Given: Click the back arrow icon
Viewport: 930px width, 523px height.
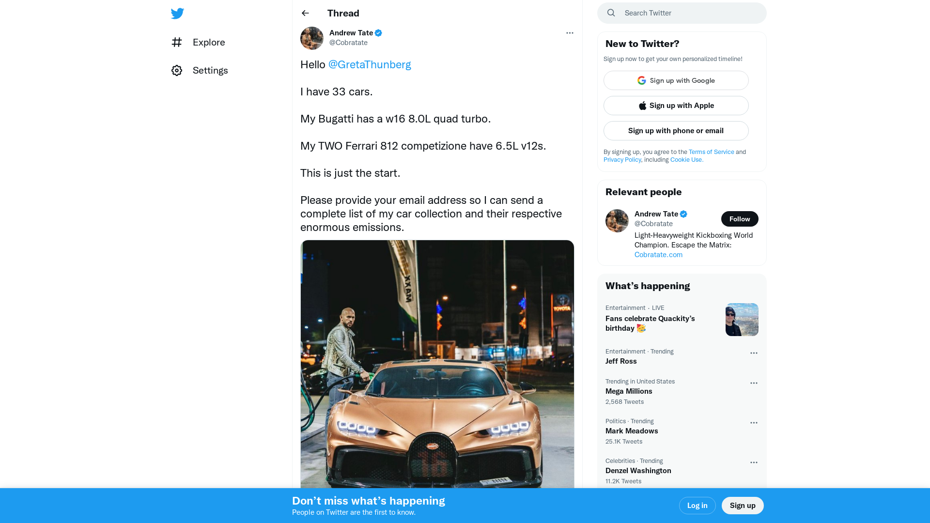Looking at the screenshot, I should click(x=305, y=13).
